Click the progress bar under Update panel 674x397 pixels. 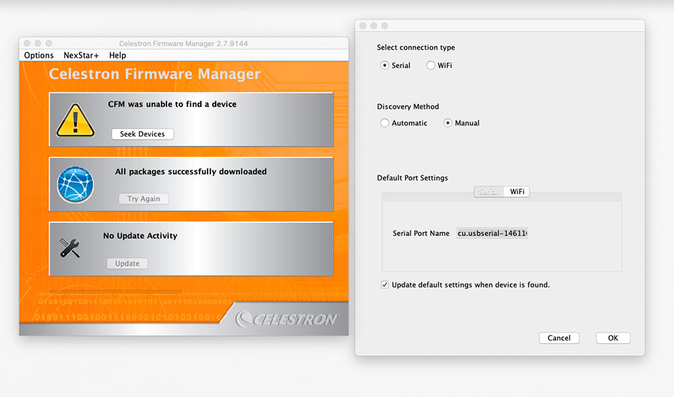click(x=115, y=292)
